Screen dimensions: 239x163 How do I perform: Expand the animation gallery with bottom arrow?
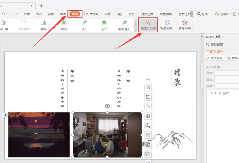[x=136, y=30]
